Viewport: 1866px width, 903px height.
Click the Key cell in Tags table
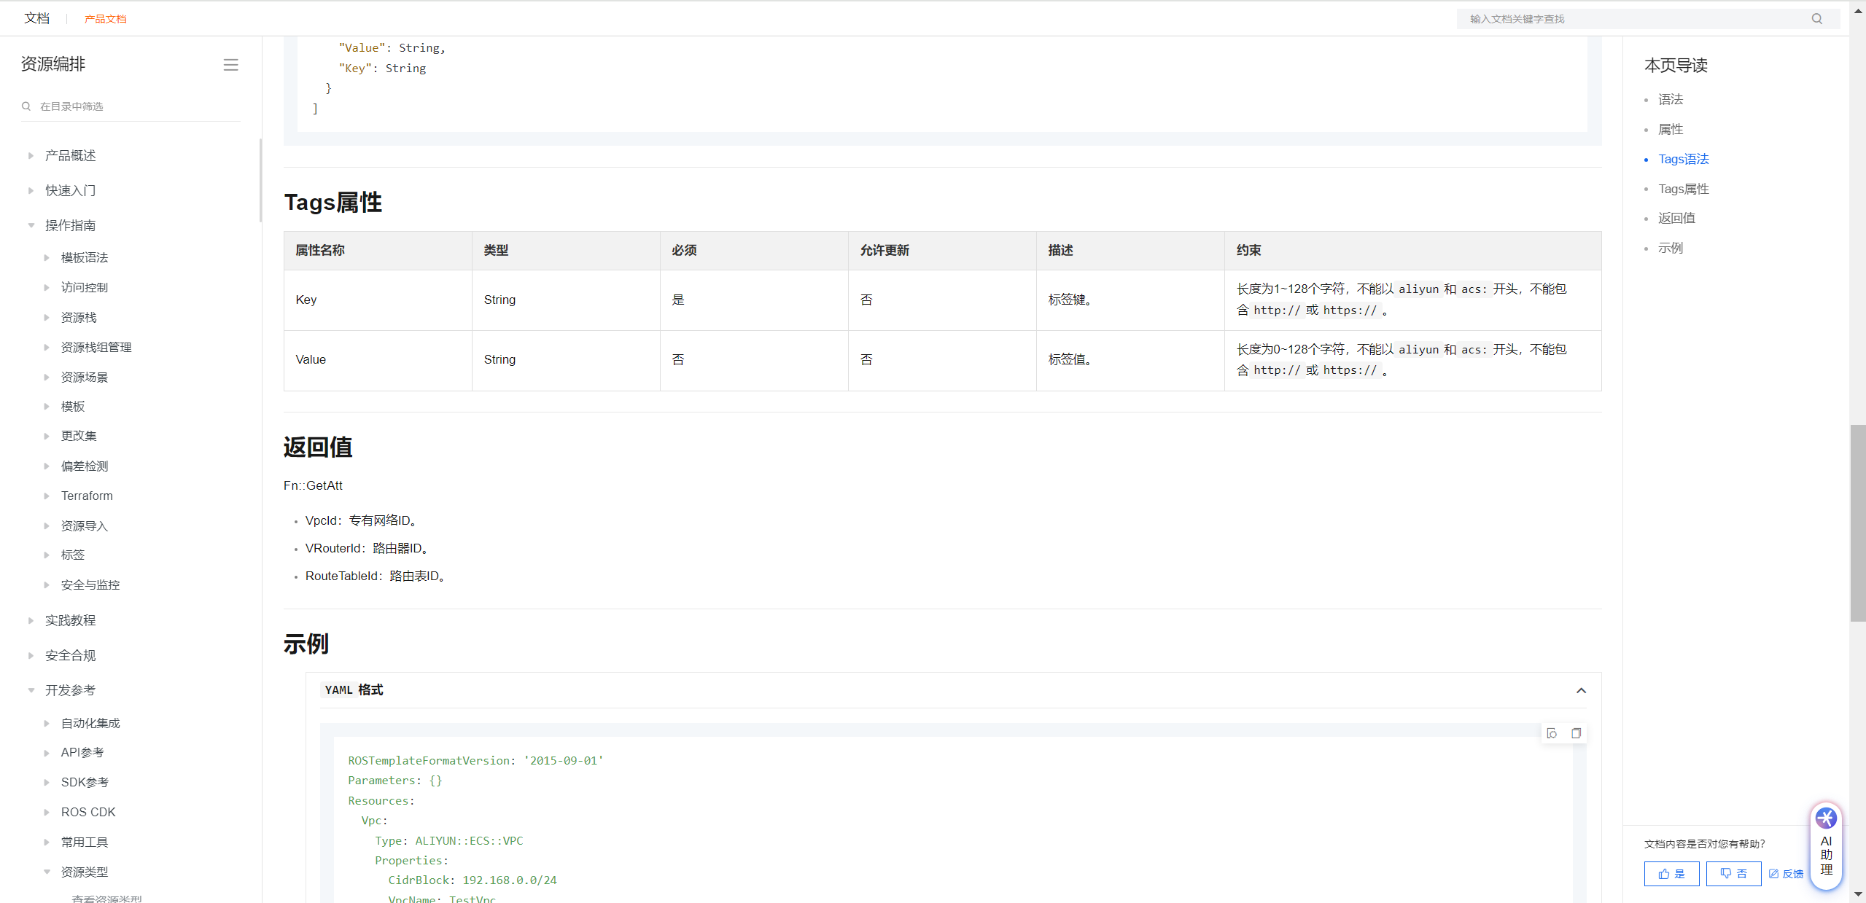[378, 300]
